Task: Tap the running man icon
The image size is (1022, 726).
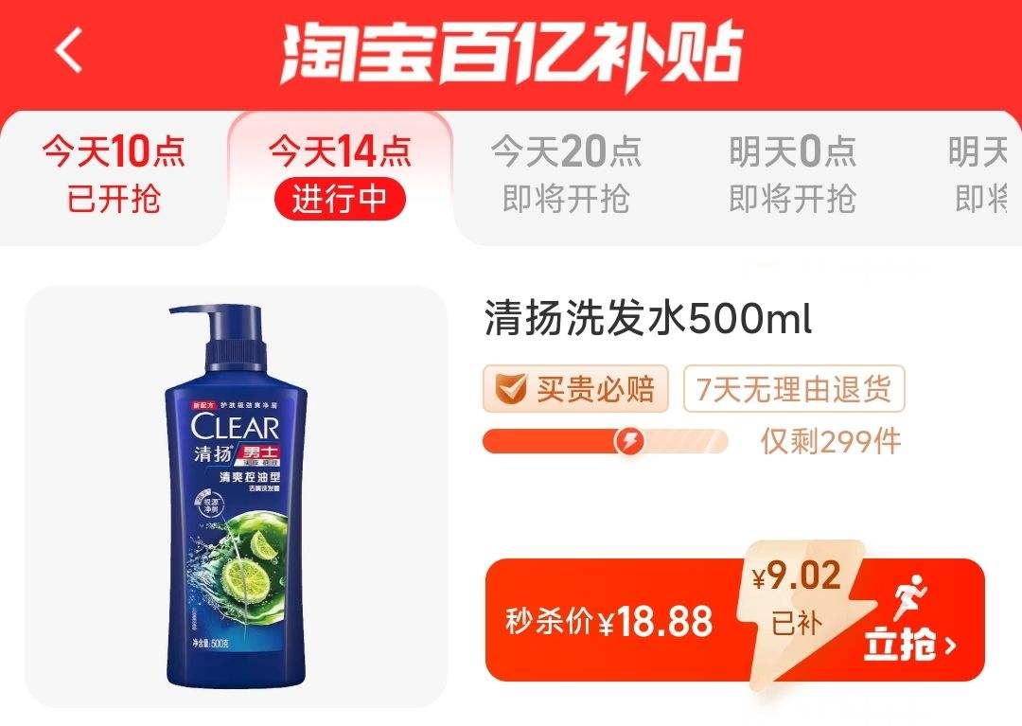Action: pyautogui.click(x=910, y=596)
